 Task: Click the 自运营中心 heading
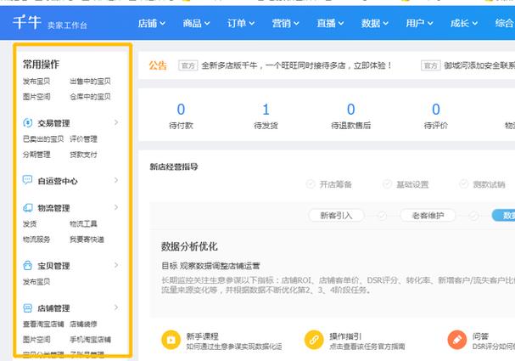coord(58,181)
